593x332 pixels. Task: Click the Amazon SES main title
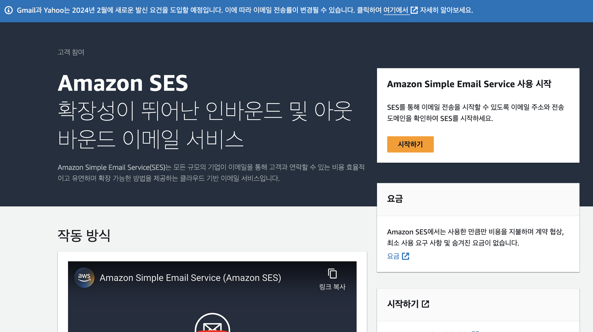coord(123,83)
